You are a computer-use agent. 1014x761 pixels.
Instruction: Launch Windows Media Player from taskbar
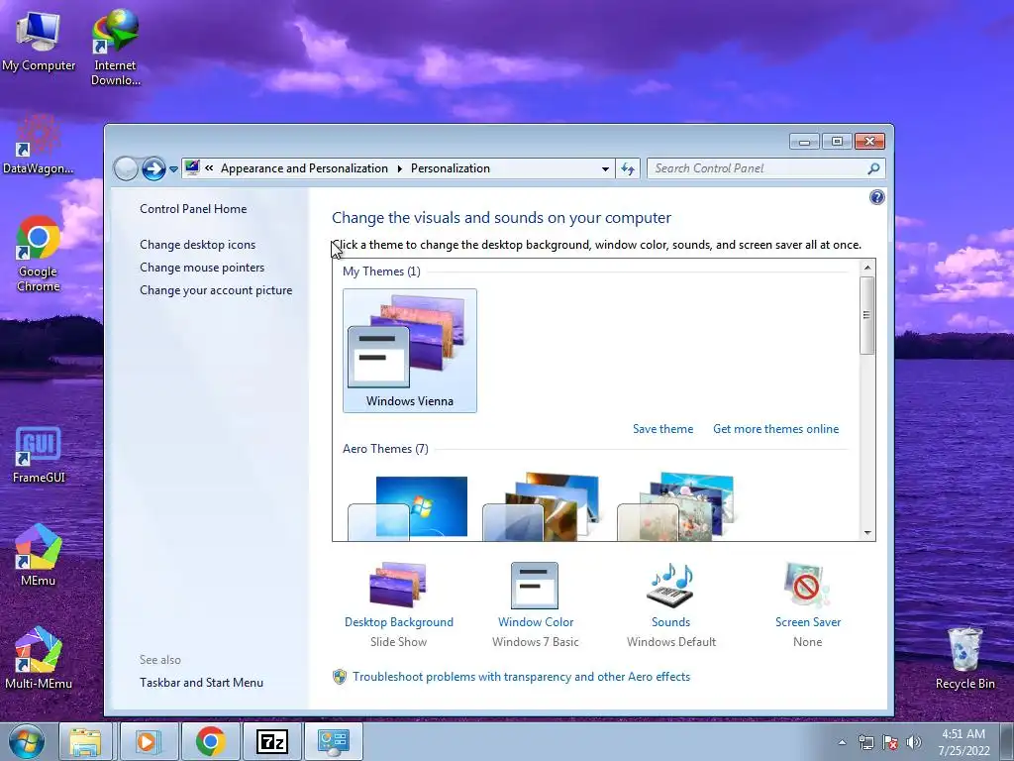147,741
